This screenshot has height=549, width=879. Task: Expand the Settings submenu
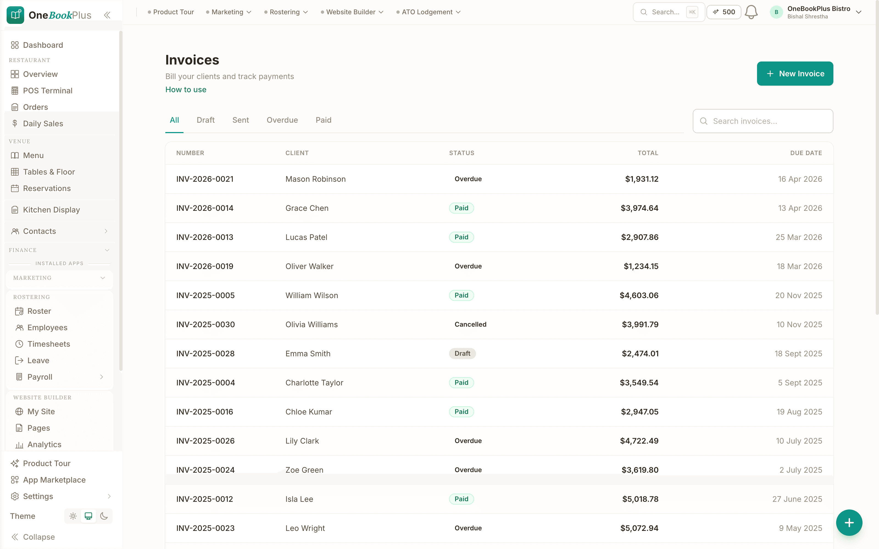tap(109, 496)
